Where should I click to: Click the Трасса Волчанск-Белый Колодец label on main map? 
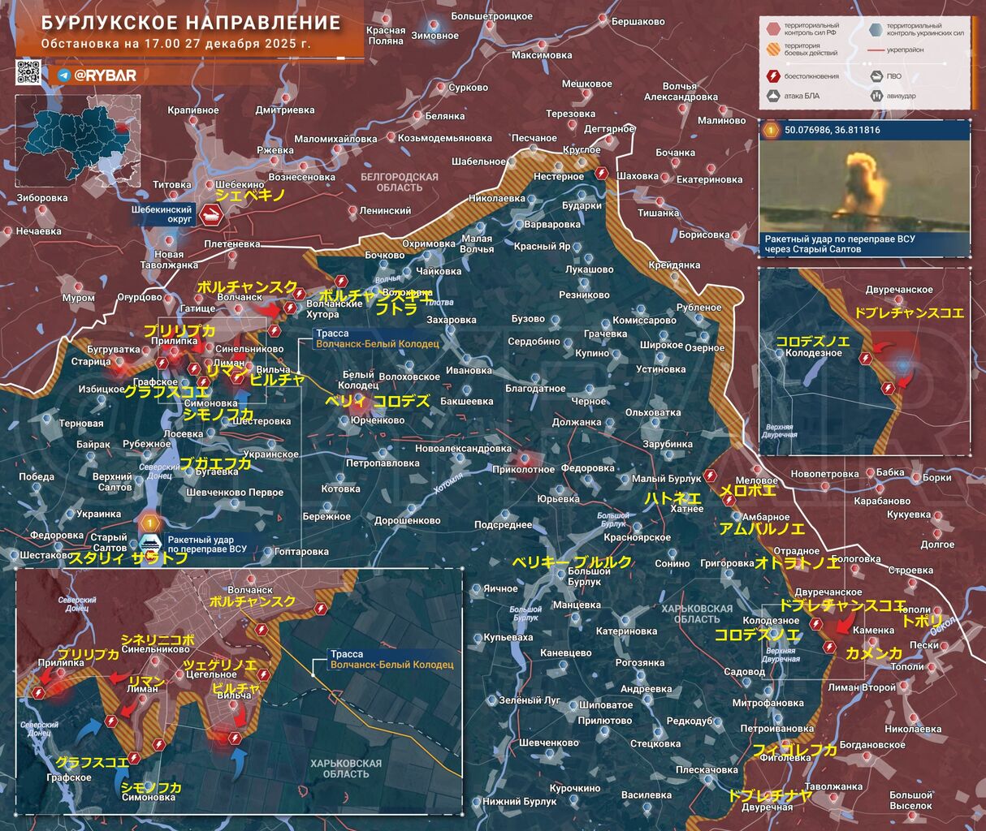377,338
